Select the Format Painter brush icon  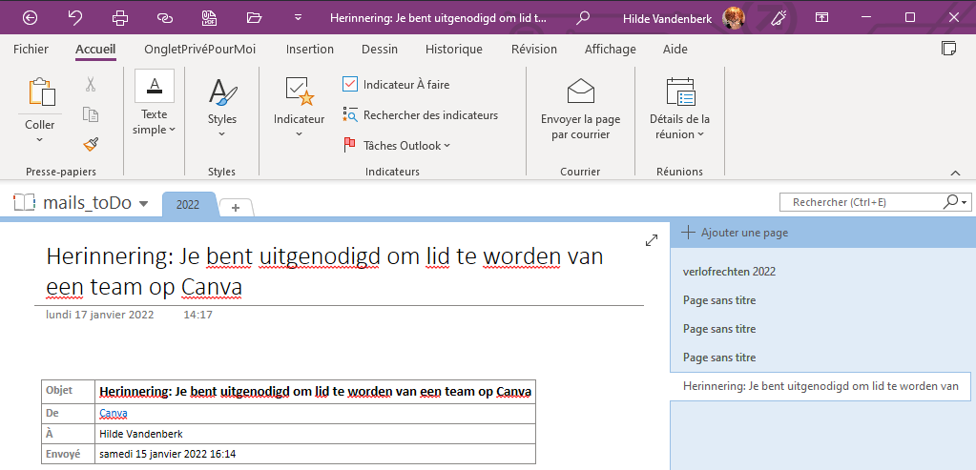91,144
